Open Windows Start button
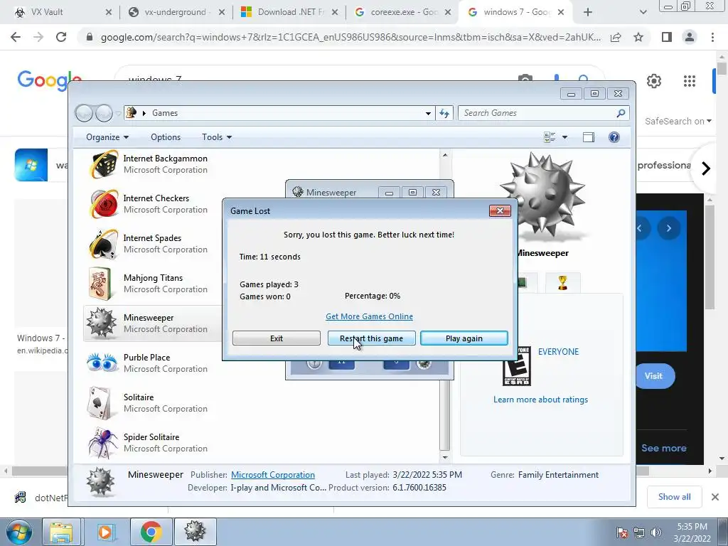Viewport: 728px width, 546px height. click(x=19, y=532)
